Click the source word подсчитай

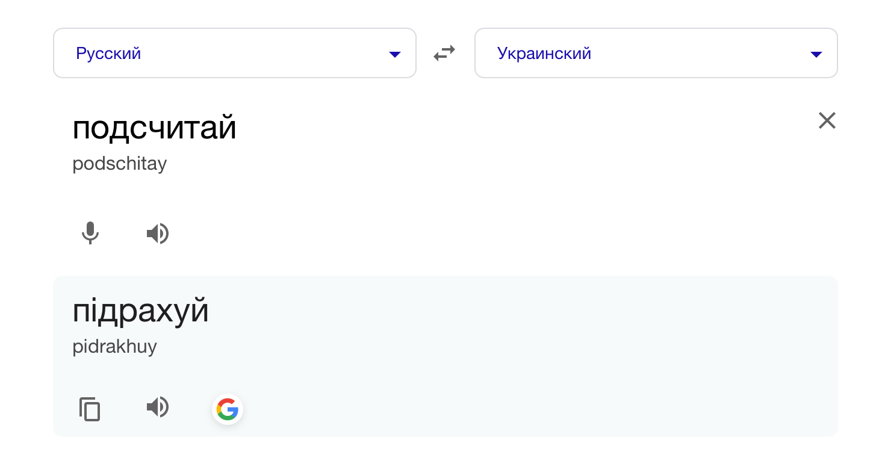(154, 128)
